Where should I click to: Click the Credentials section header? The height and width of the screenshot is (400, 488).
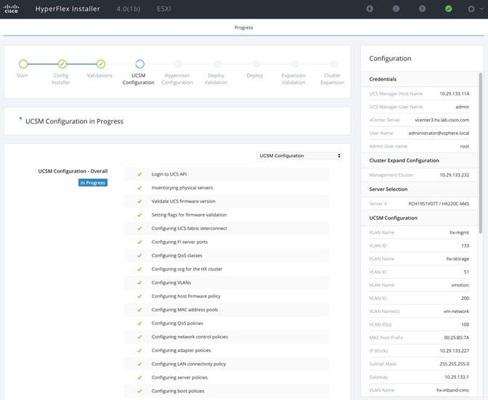[419, 79]
